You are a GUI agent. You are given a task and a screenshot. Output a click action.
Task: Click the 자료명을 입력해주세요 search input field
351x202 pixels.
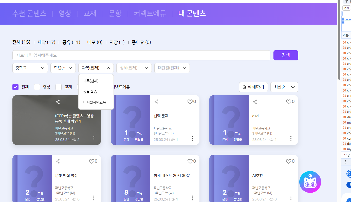[x=141, y=55]
